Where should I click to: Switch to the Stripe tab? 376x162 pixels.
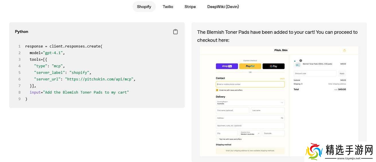pyautogui.click(x=190, y=7)
